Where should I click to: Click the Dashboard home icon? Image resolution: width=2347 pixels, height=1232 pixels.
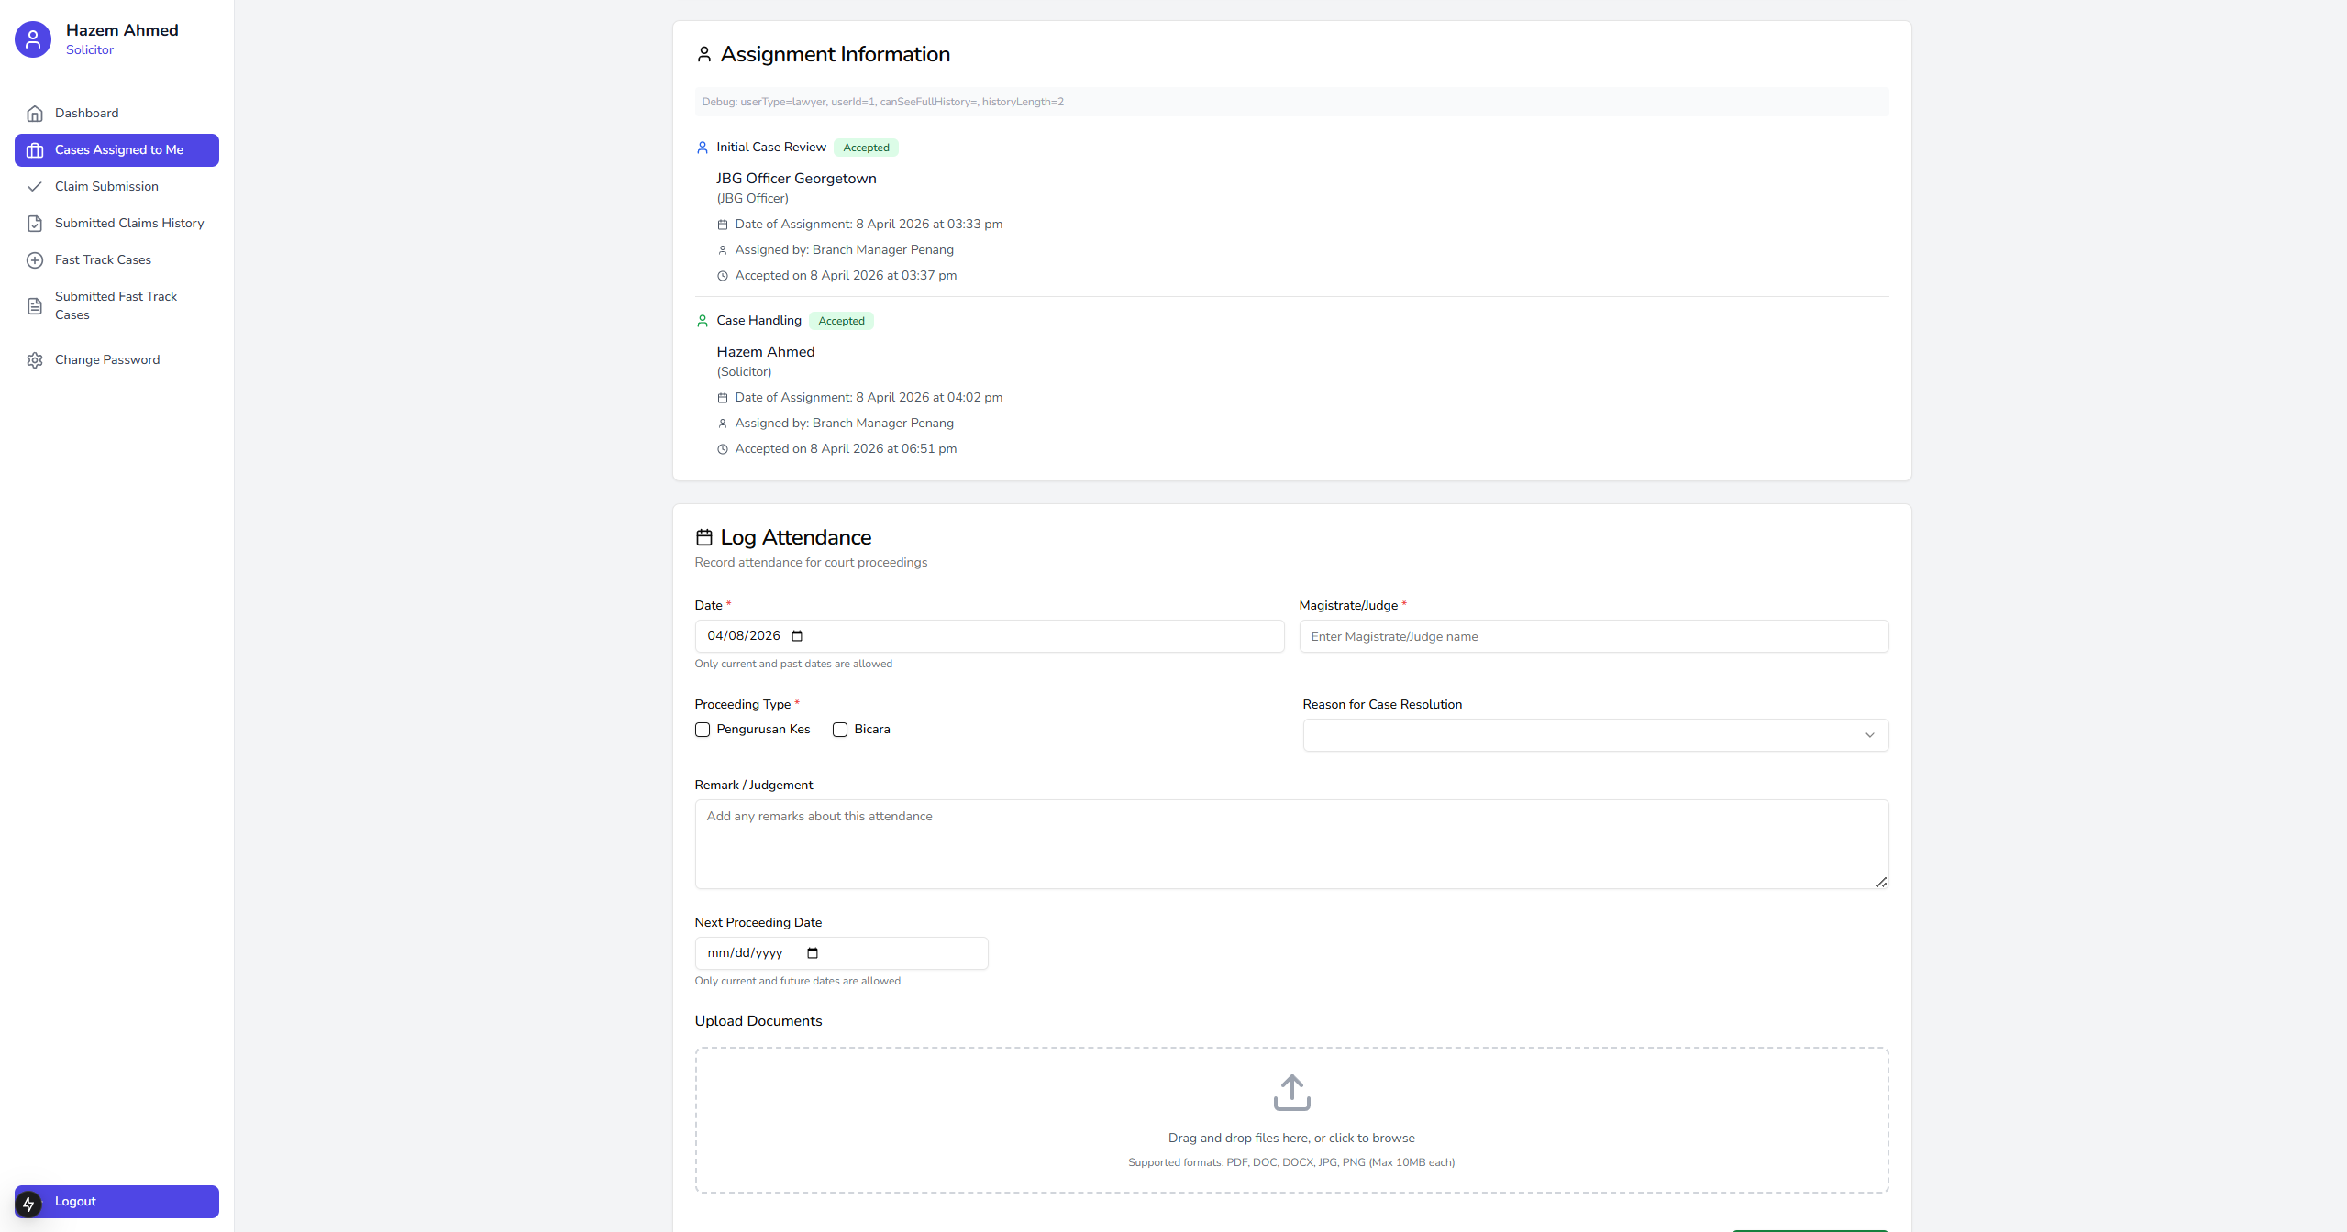(x=35, y=114)
